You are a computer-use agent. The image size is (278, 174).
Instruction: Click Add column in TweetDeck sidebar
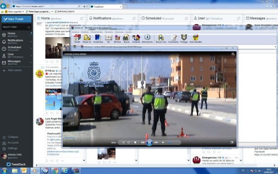click(x=12, y=70)
